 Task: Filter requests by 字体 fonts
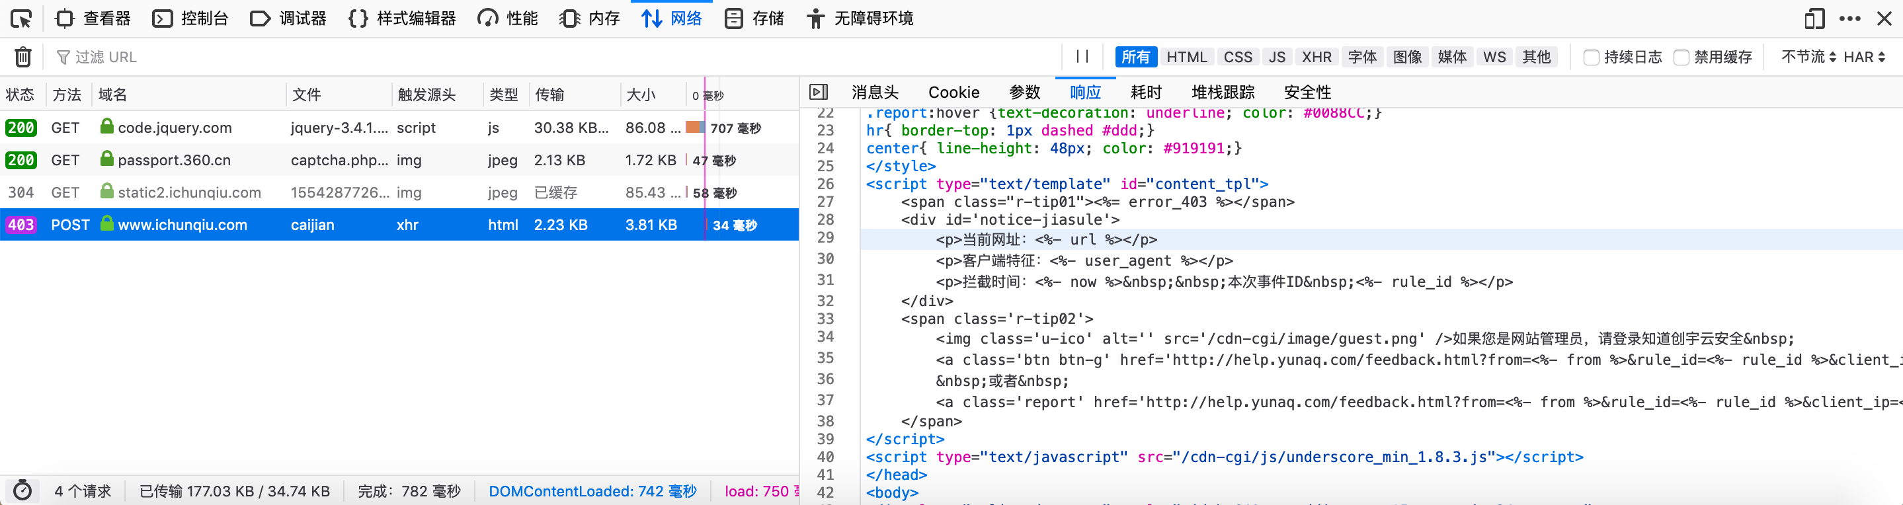pos(1362,57)
